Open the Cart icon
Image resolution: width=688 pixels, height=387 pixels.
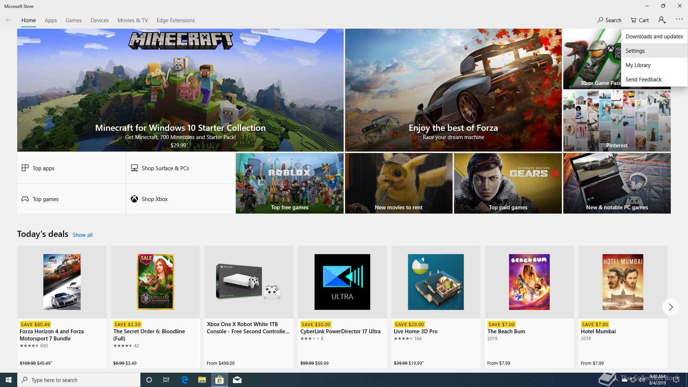(x=634, y=20)
